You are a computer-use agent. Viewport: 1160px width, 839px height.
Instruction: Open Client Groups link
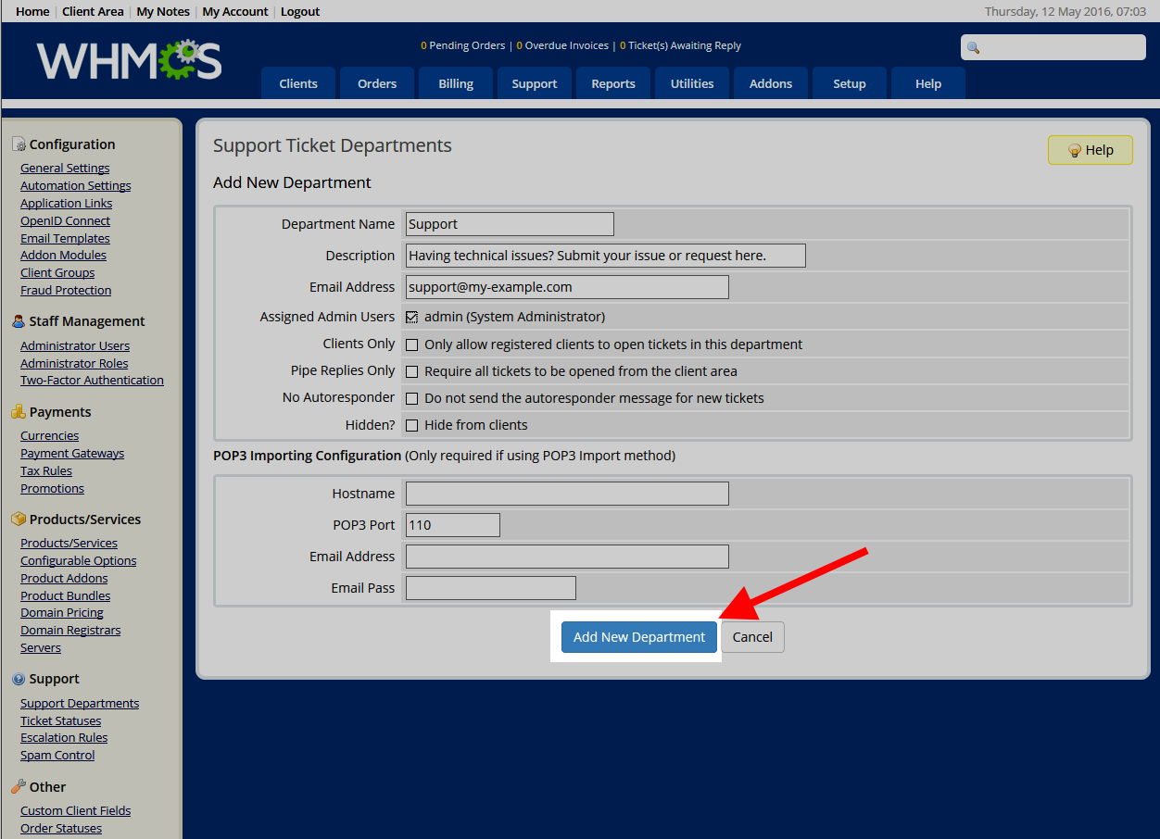click(x=57, y=273)
